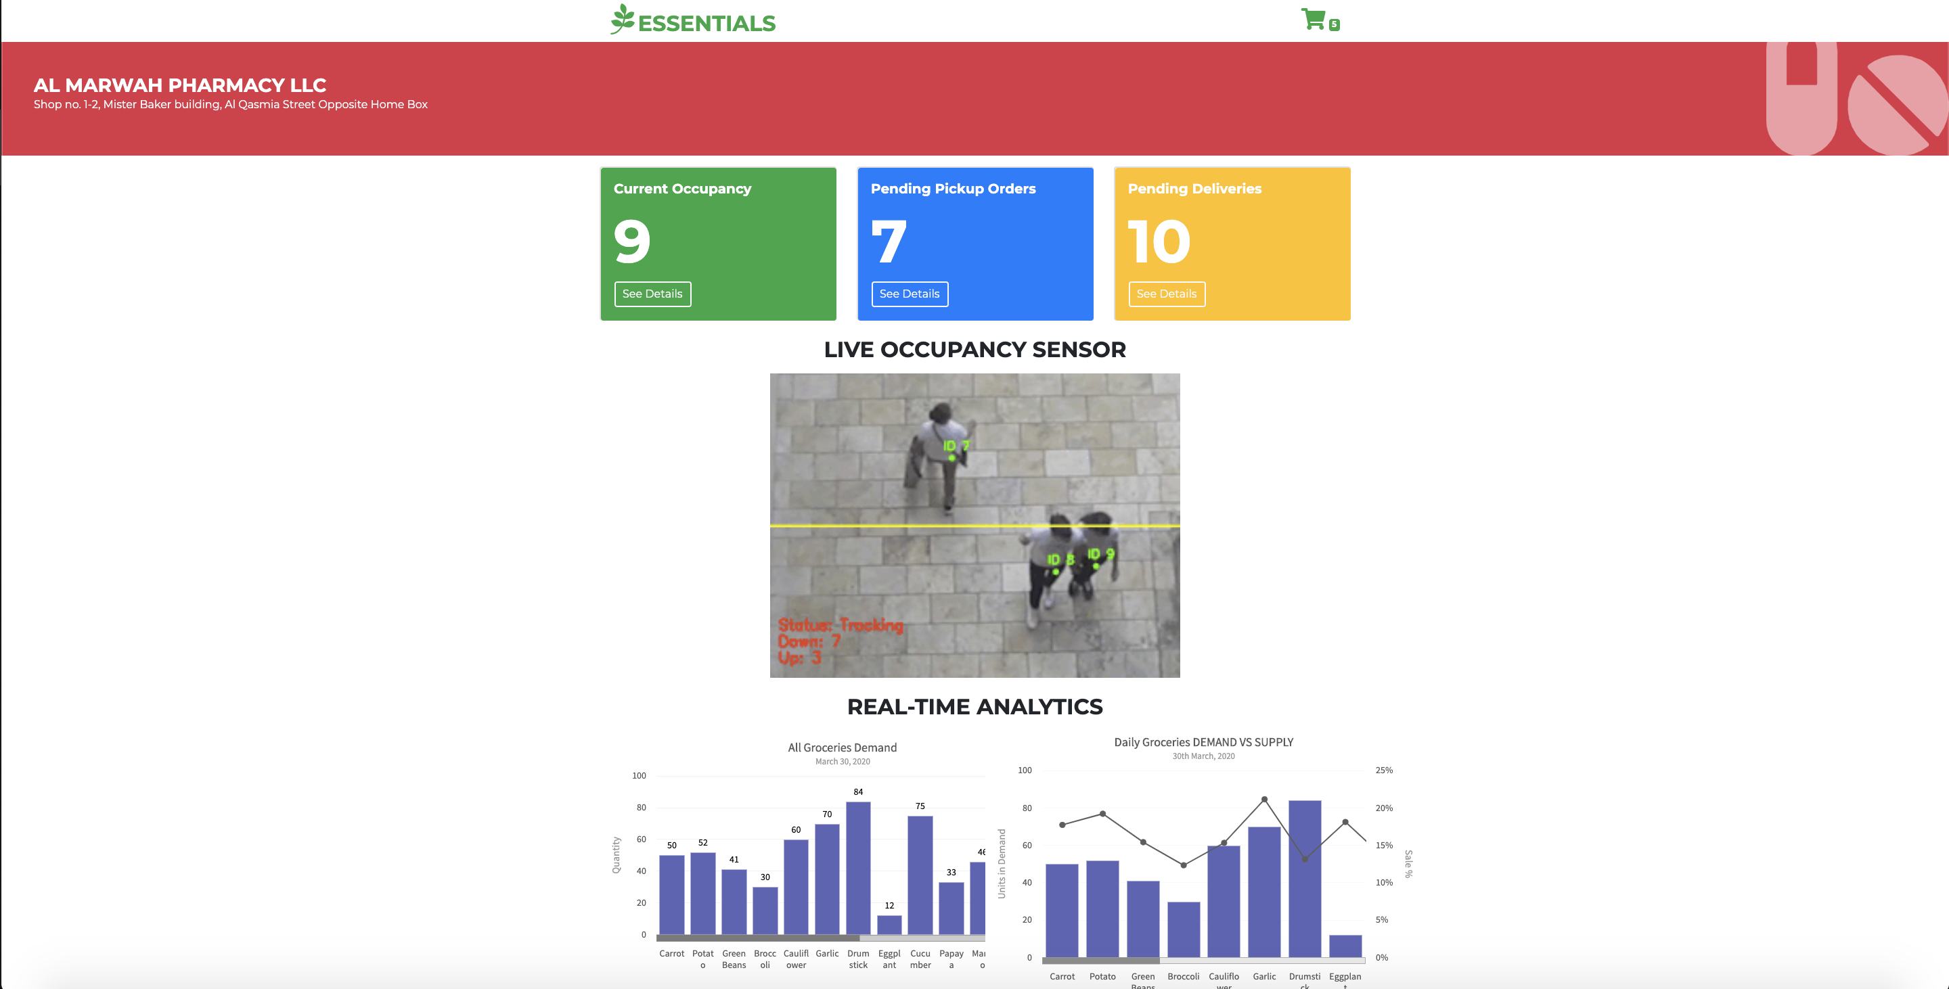
Task: Click the AL MARWAH PHARMACY LLC heading
Action: pos(180,85)
